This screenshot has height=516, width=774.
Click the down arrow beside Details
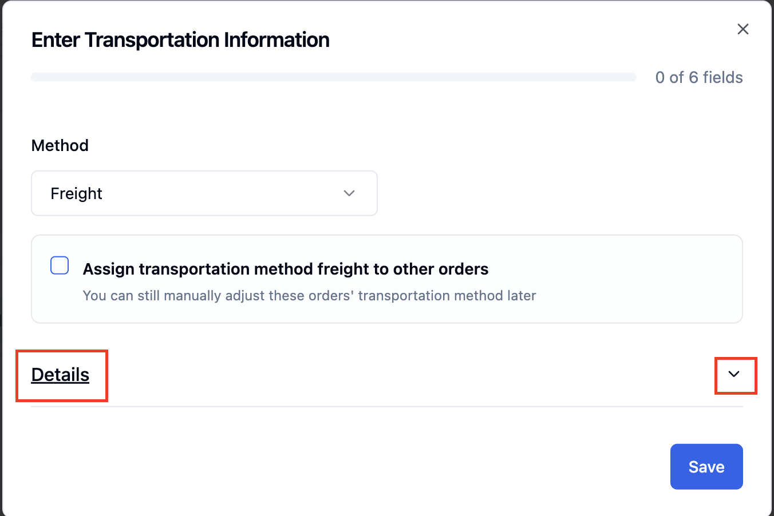tap(734, 374)
